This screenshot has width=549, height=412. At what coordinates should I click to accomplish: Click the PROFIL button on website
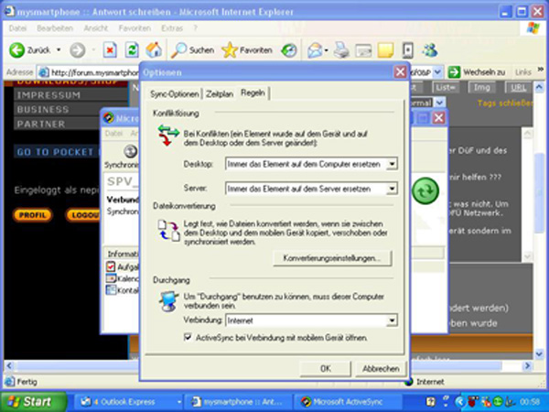click(33, 215)
